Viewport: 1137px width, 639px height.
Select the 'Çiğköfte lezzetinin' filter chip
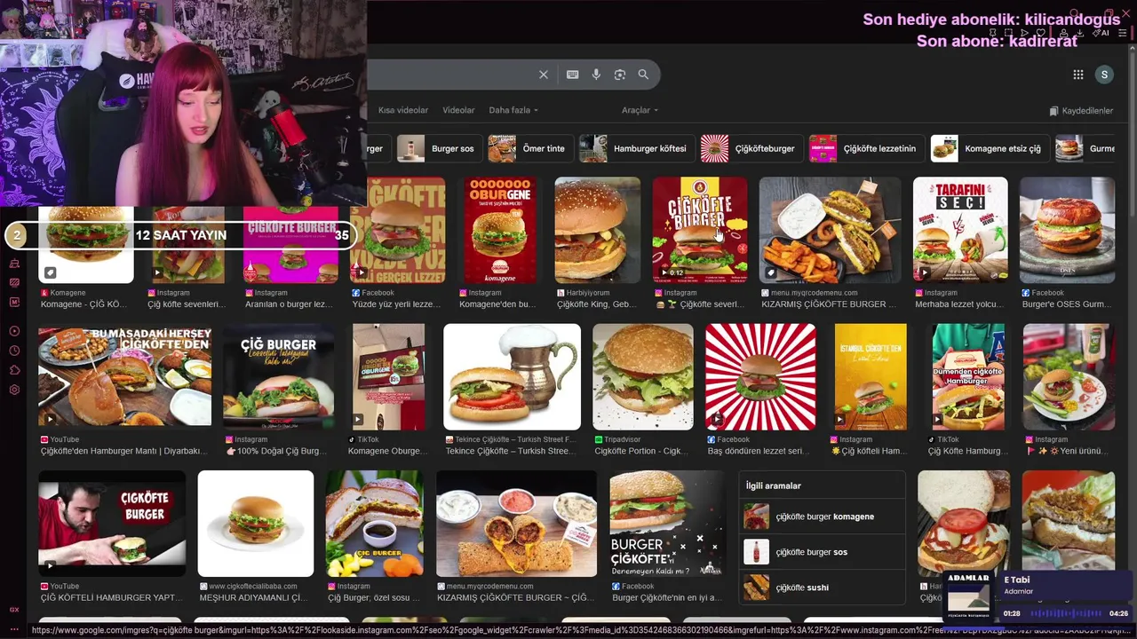tap(865, 148)
